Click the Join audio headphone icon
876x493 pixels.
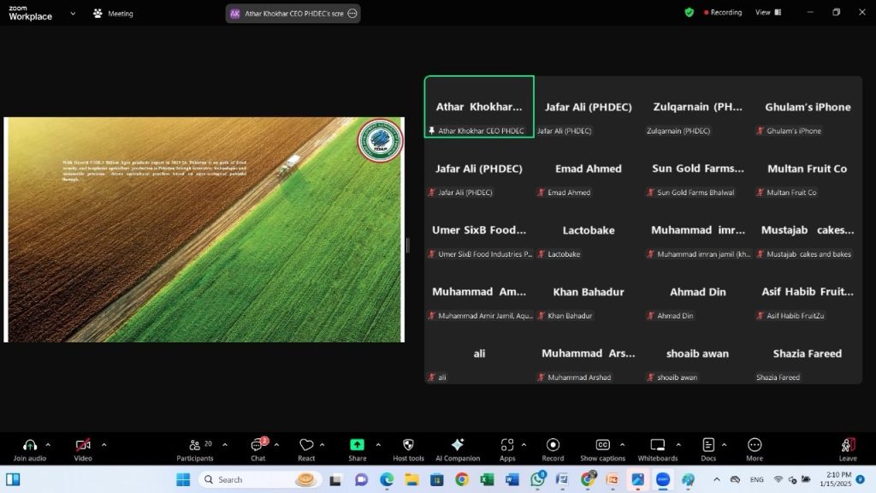(x=30, y=445)
